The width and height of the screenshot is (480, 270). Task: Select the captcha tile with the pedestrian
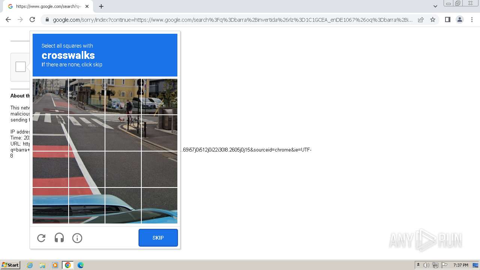point(123,97)
